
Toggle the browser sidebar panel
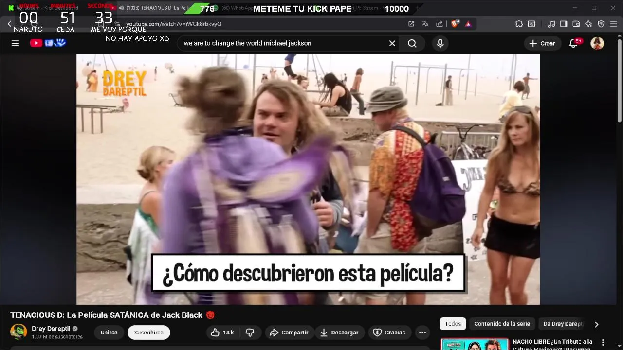coord(564,24)
